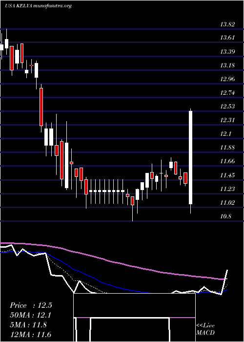Click the 11.23 price axis label
This screenshot has height=342, width=244.
[227, 189]
